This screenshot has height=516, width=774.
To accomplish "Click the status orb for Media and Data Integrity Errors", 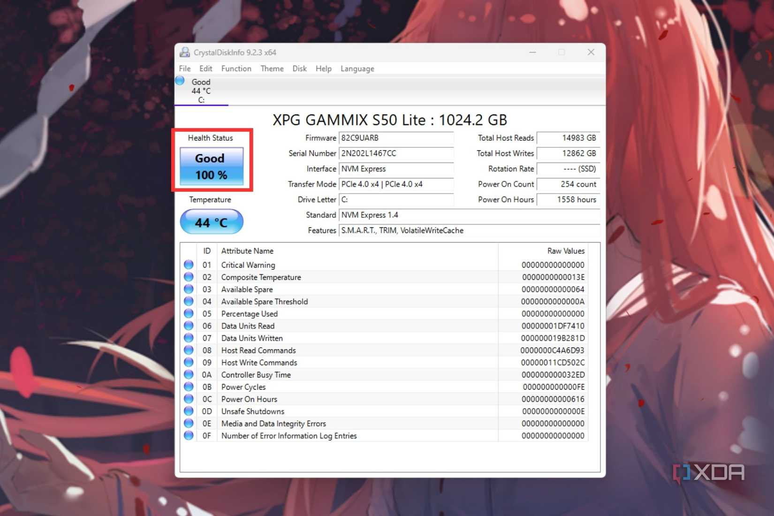I will 189,423.
